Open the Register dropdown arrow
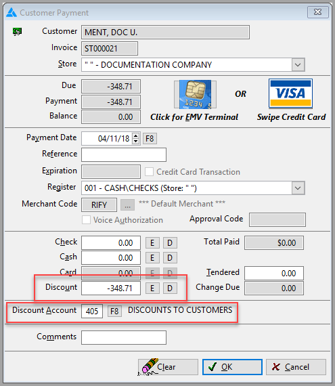Image resolution: width=335 pixels, height=386 pixels. point(298,188)
